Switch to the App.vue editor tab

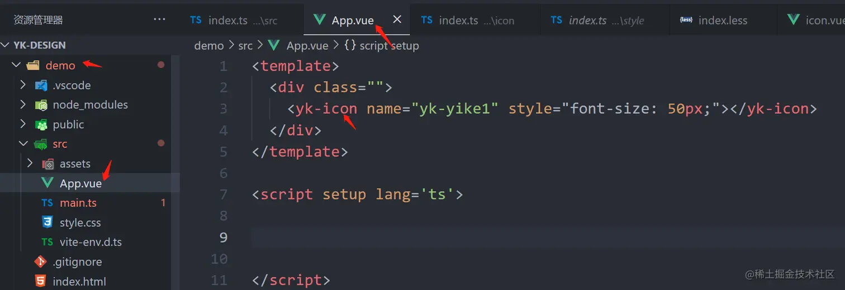pyautogui.click(x=357, y=20)
